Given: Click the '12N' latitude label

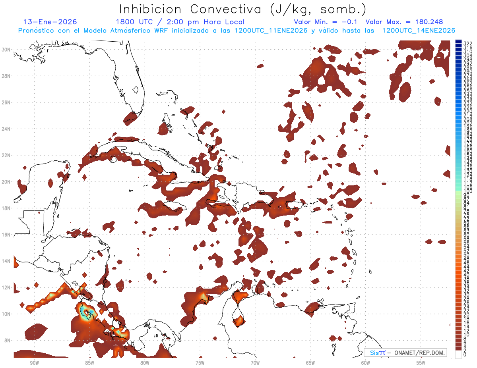Looking at the screenshot, I should pyautogui.click(x=6, y=287).
